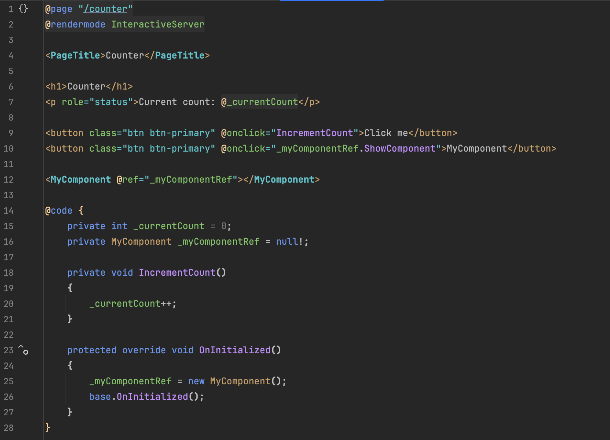Click line number 14 in the gutter
610x440 pixels.
pyautogui.click(x=9, y=210)
